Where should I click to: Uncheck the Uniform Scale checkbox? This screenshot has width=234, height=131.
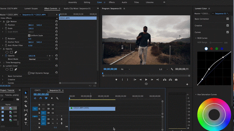(29, 35)
